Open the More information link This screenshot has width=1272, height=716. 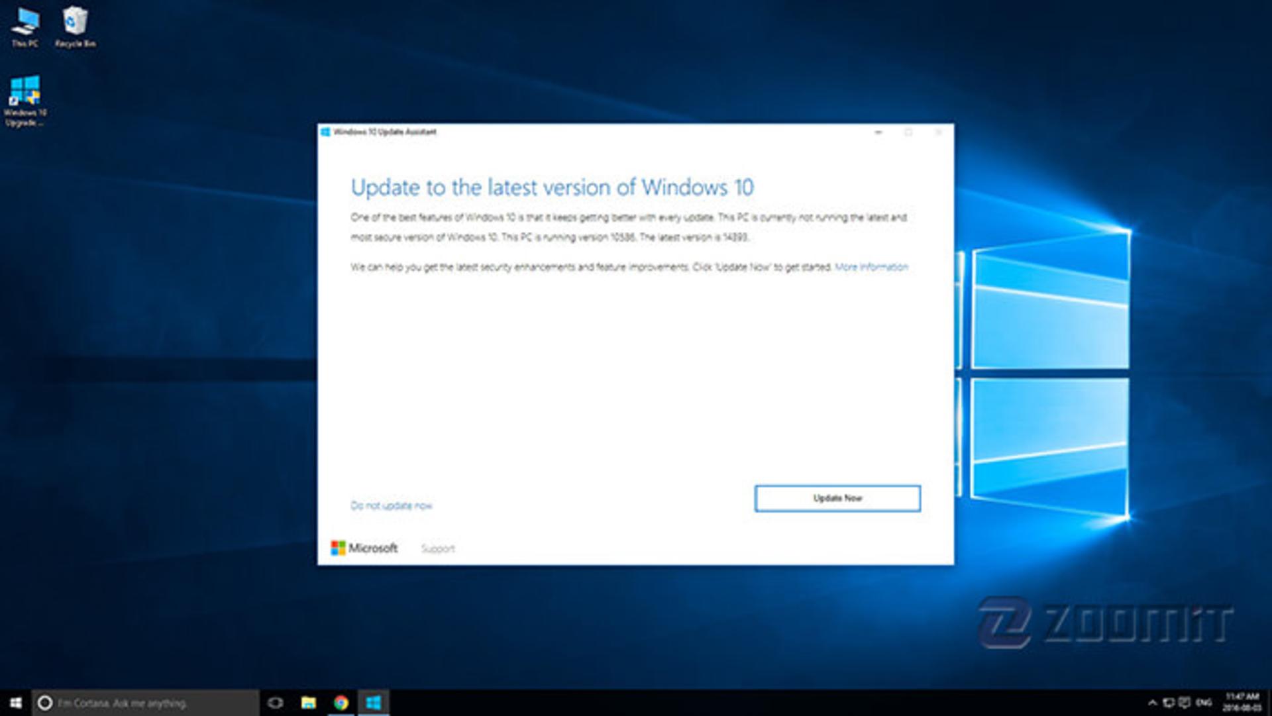[x=872, y=267]
